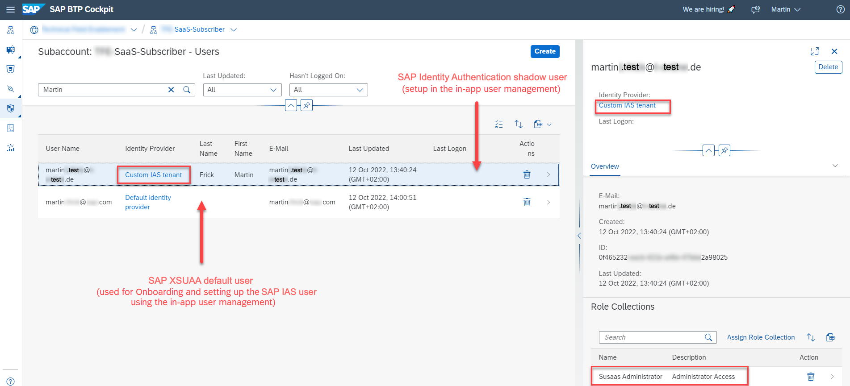850x386 pixels.
Task: Click the global account globe icon in breadcrumb
Action: pyautogui.click(x=34, y=30)
